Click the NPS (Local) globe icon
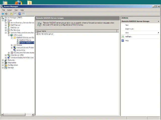Viewport: 161px width, 120px height. point(12,35)
